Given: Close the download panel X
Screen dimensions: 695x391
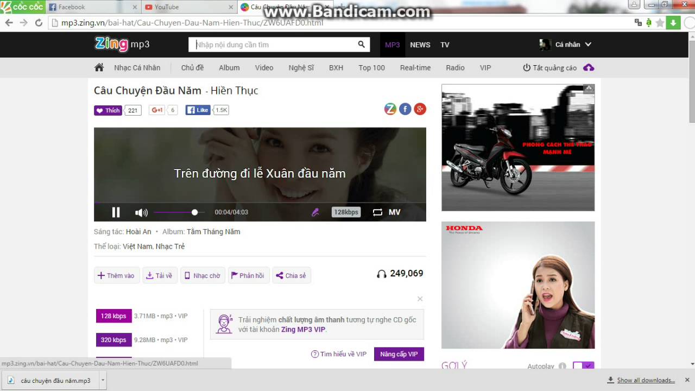Looking at the screenshot, I should [x=420, y=299].
